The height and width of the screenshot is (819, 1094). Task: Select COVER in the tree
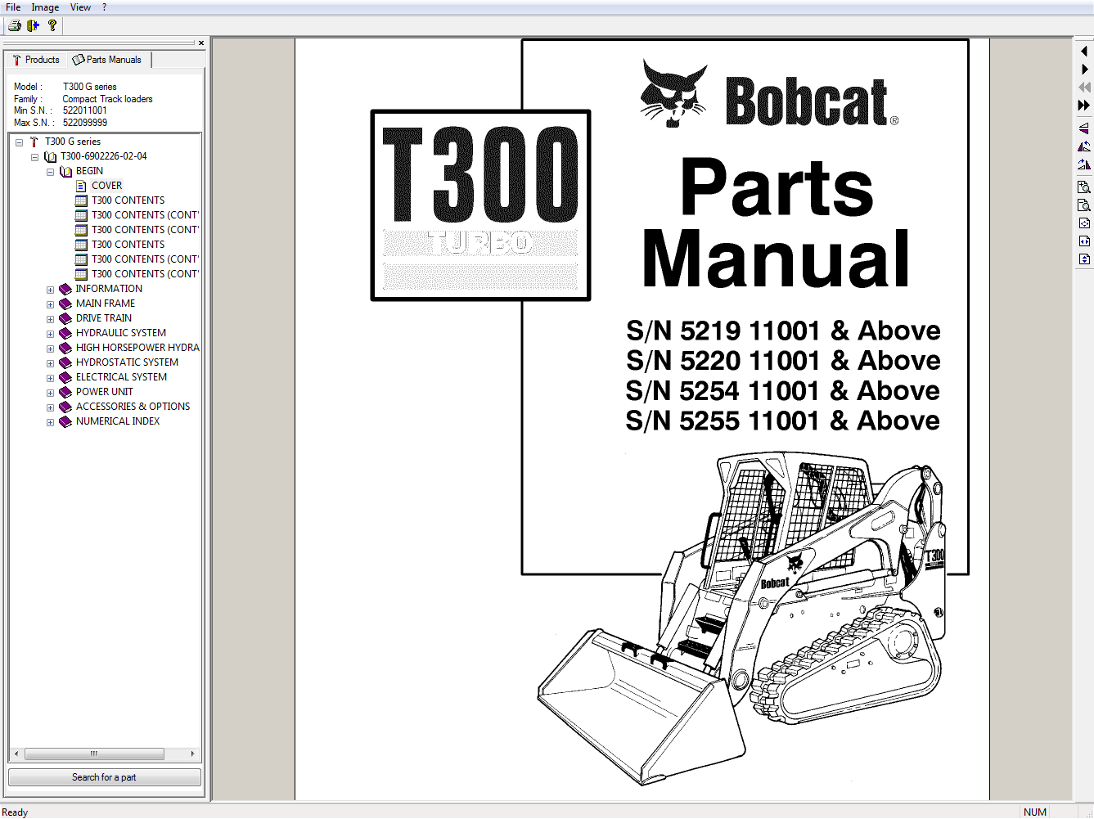[106, 186]
